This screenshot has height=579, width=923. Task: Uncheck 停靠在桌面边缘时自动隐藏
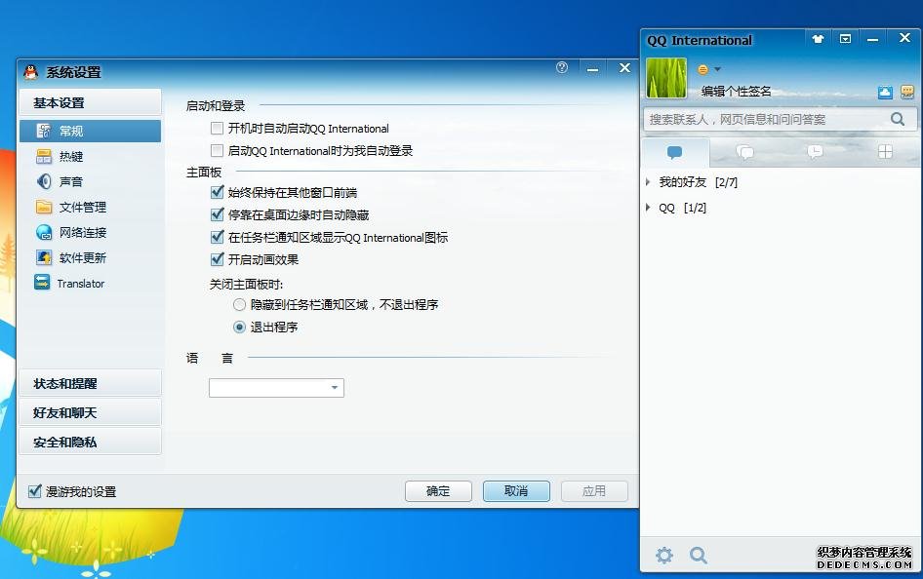[x=218, y=214]
